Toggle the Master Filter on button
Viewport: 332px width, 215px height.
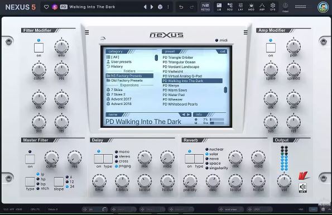pos(30,159)
